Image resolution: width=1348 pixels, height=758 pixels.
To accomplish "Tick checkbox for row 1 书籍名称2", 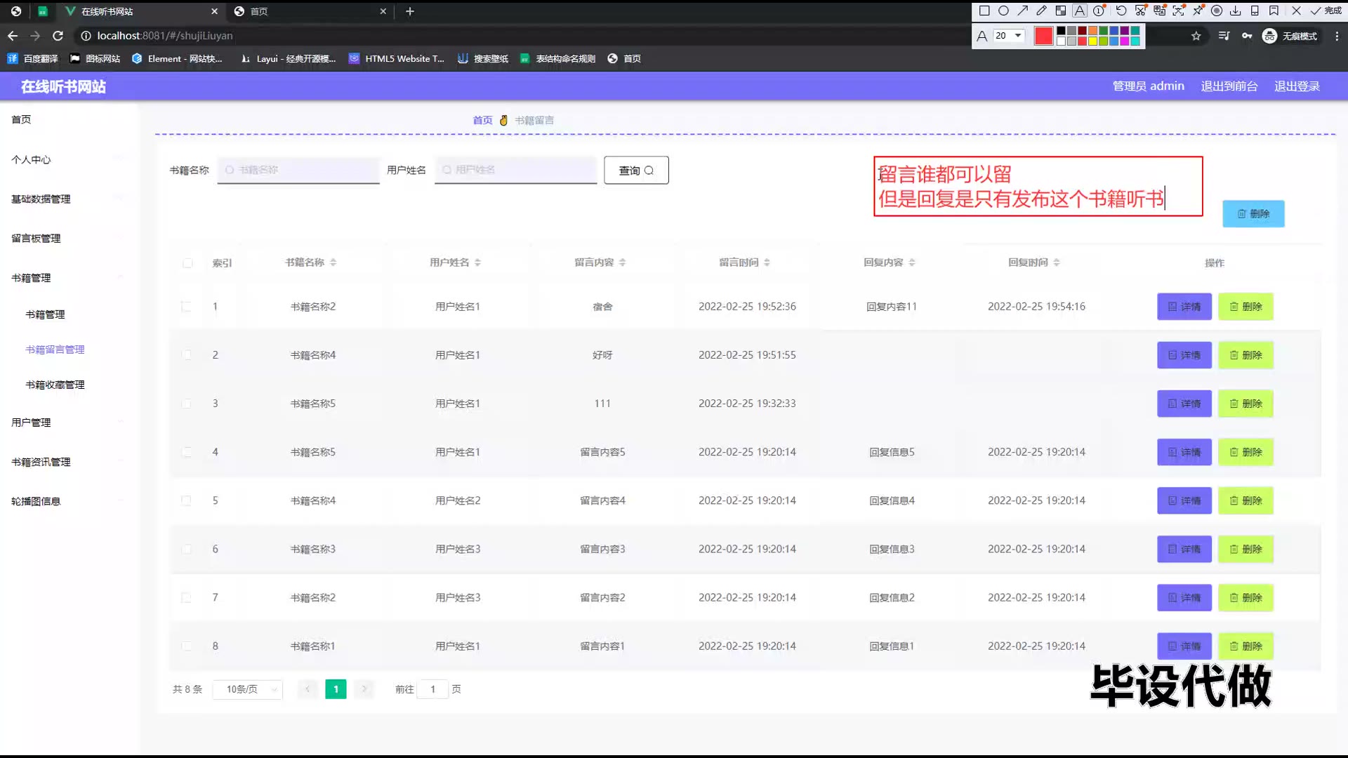I will point(186,307).
